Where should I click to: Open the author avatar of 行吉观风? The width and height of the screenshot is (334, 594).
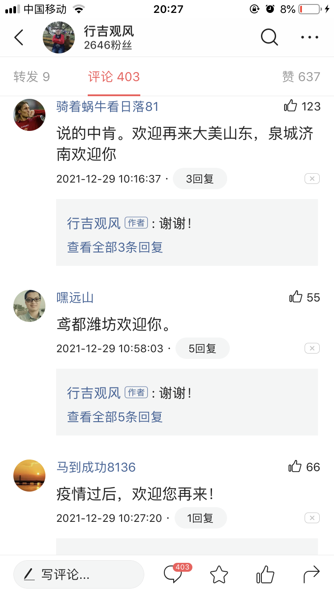pyautogui.click(x=59, y=37)
